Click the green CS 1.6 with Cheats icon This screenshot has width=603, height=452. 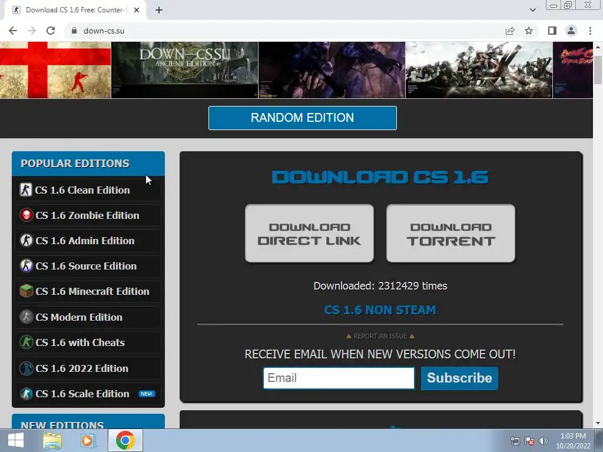26,343
